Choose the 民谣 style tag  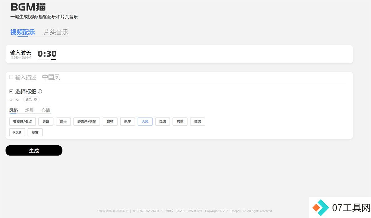pyautogui.click(x=163, y=122)
